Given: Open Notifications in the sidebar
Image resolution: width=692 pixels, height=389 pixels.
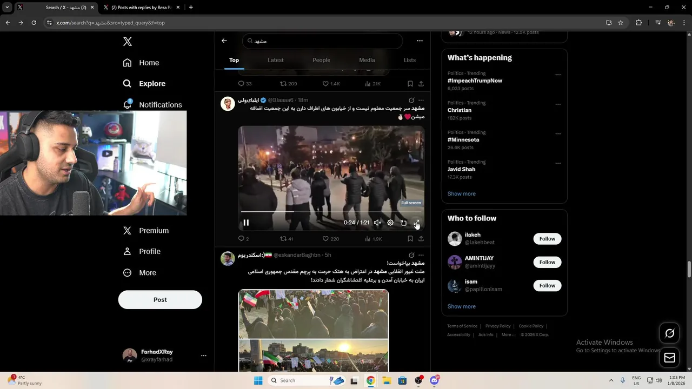Looking at the screenshot, I should (x=152, y=104).
